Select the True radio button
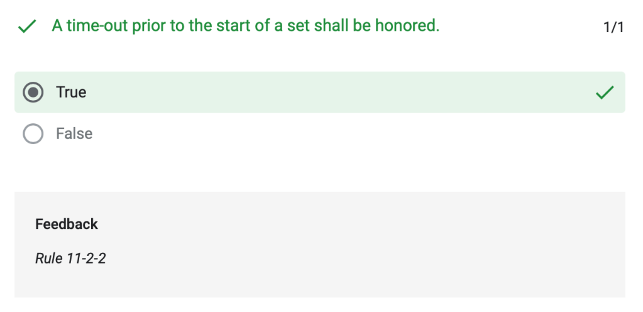The width and height of the screenshot is (643, 312). tap(33, 92)
